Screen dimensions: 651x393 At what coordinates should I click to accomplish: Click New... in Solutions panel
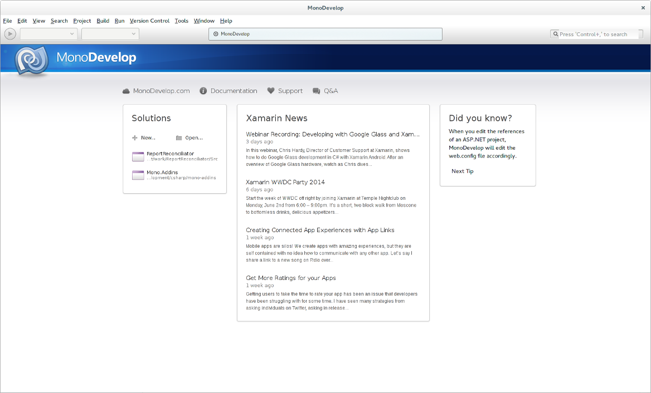(x=148, y=137)
